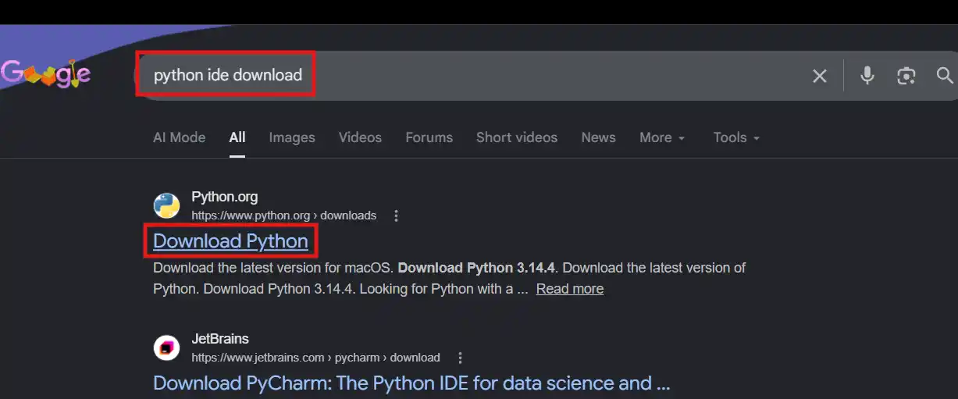Click the https://www.python.org › downloads URL
Viewport: 958px width, 399px height.
click(x=284, y=216)
